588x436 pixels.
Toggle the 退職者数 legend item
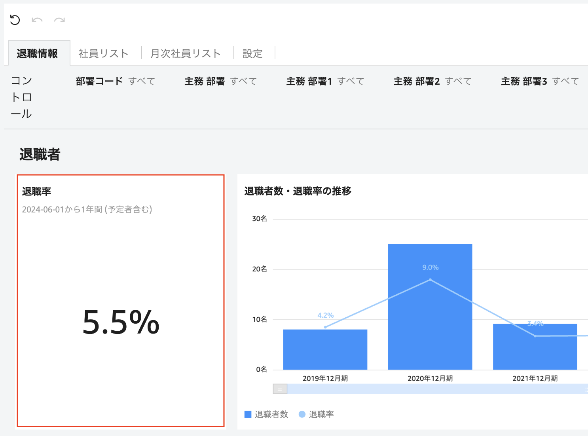(266, 414)
